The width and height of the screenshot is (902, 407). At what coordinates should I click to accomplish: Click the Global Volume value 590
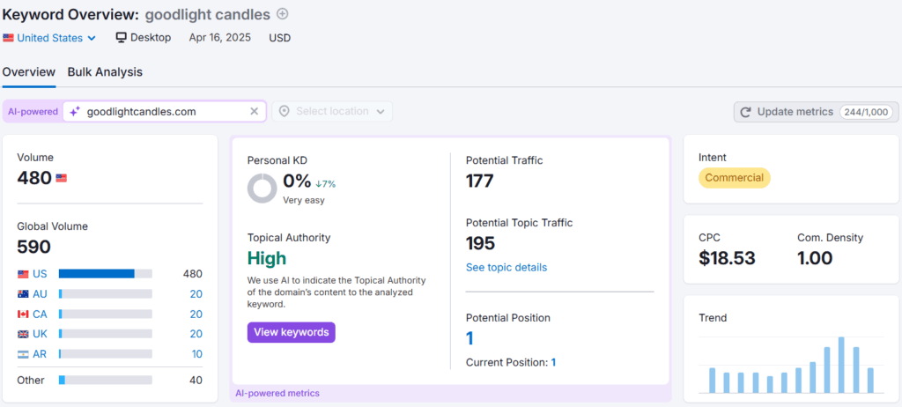click(34, 247)
